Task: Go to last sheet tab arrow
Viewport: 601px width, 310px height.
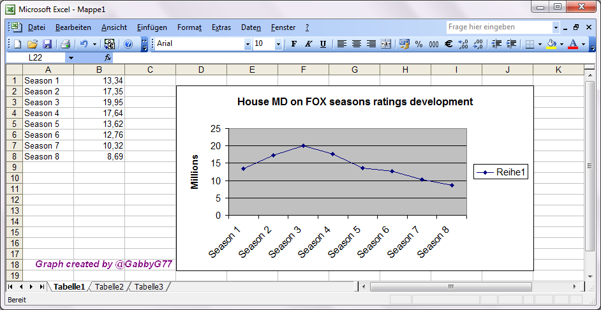Action: click(x=41, y=286)
